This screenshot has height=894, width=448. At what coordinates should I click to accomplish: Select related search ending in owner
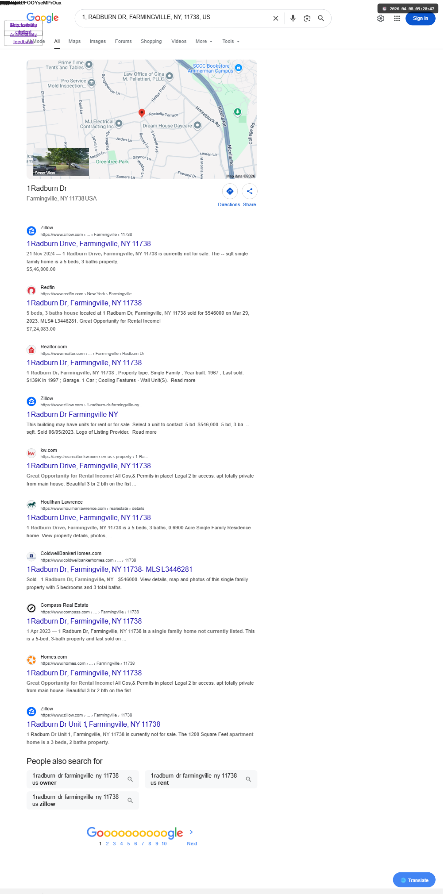(x=83, y=779)
